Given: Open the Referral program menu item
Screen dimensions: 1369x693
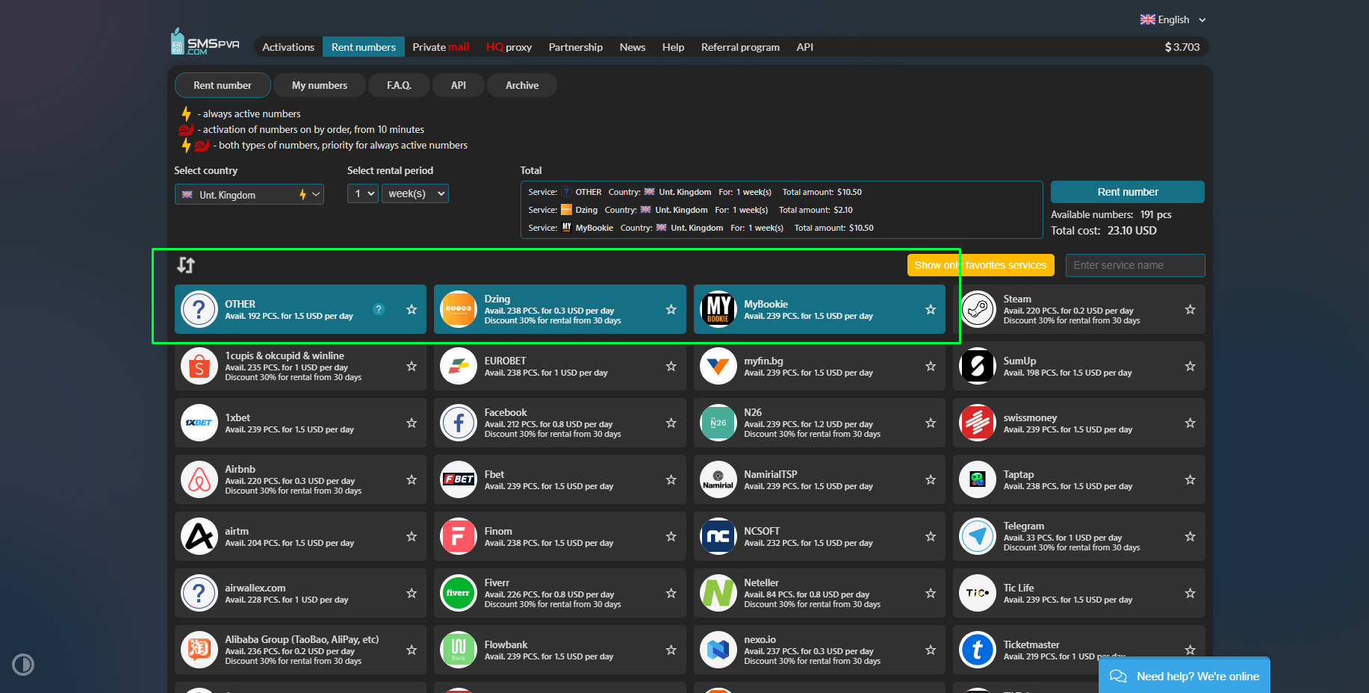Looking at the screenshot, I should coord(740,47).
